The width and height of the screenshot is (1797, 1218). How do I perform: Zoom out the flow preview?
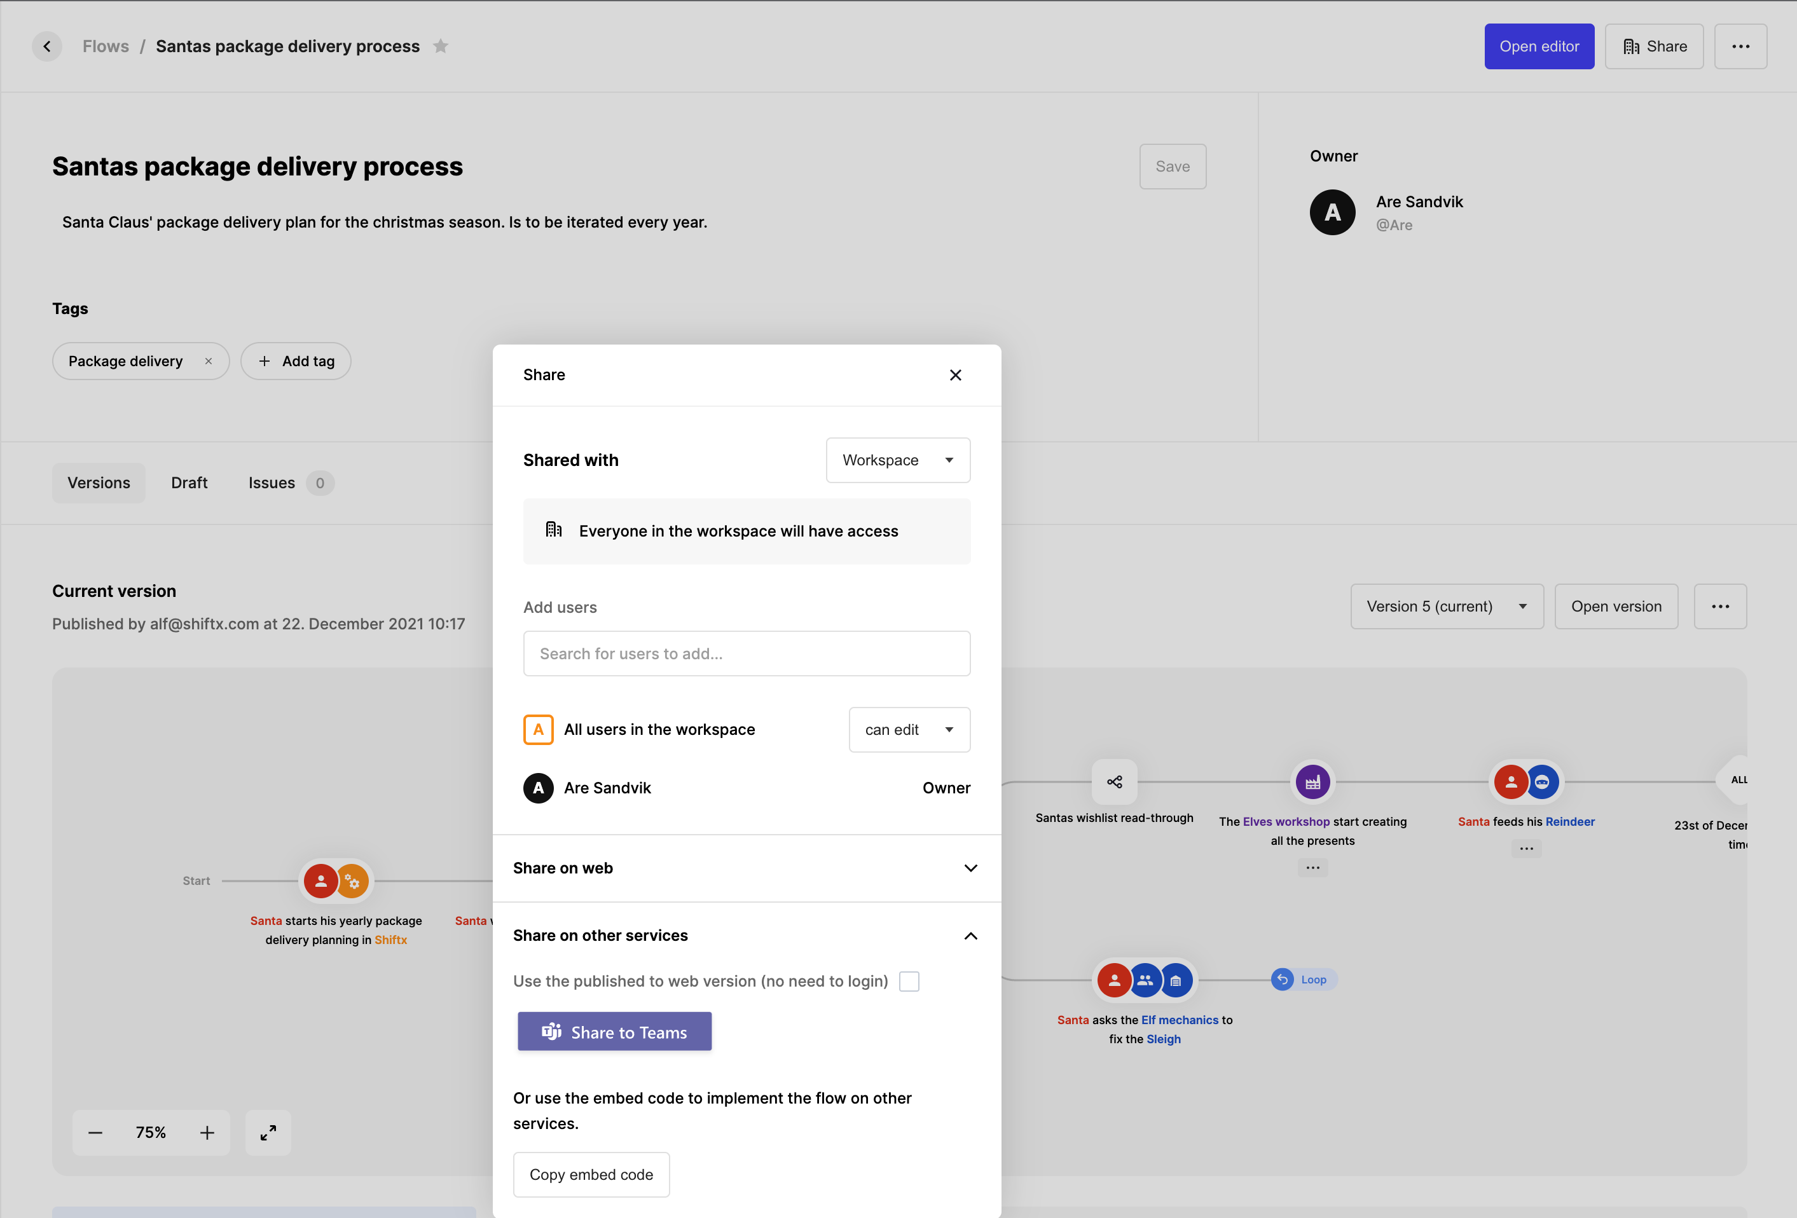(x=96, y=1132)
